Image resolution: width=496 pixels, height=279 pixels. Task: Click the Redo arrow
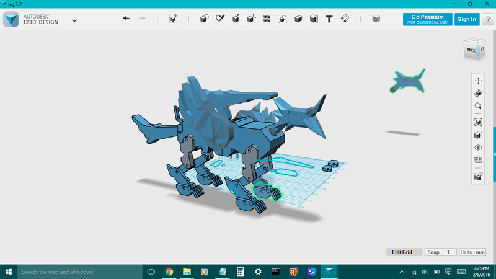click(142, 19)
